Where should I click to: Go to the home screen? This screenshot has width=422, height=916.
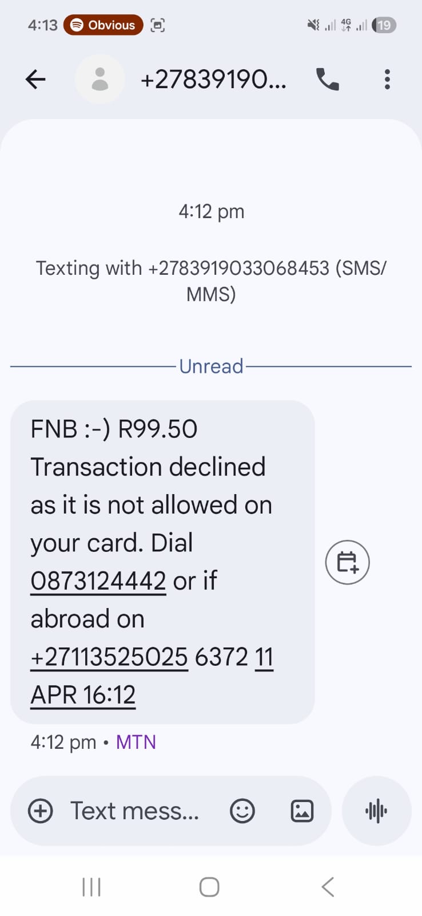(209, 887)
